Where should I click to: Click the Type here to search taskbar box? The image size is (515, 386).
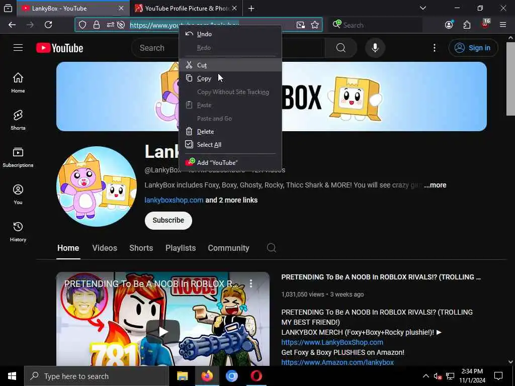tap(97, 376)
